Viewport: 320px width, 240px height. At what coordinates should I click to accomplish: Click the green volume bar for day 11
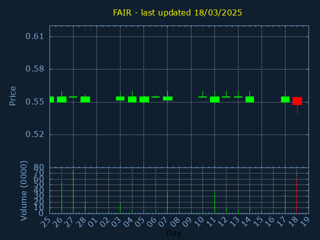[214, 203]
